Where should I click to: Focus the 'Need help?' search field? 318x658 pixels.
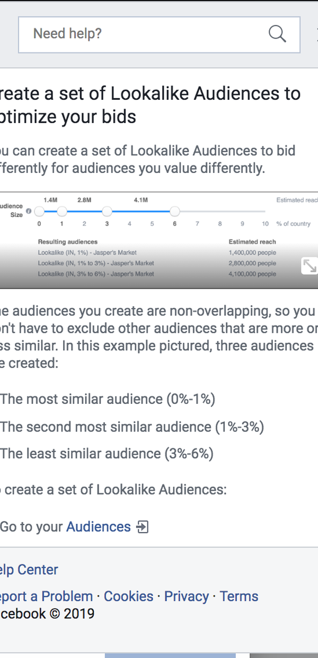click(x=159, y=34)
